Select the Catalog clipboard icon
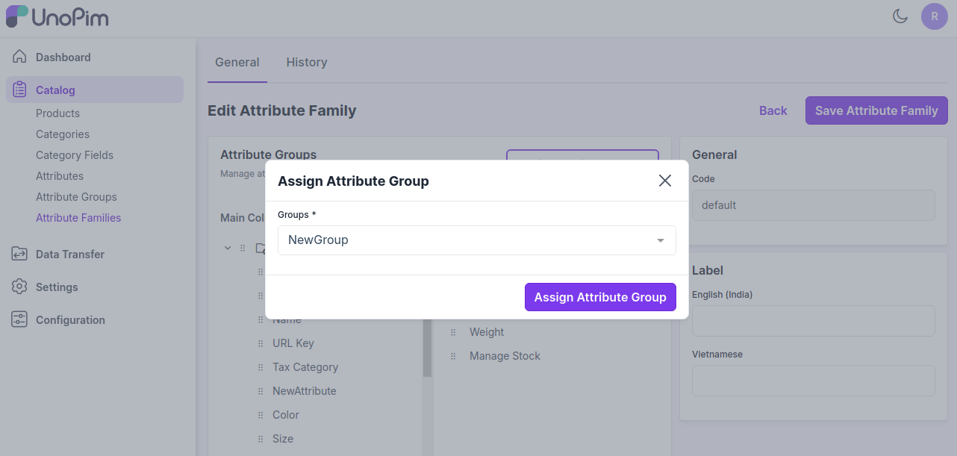The width and height of the screenshot is (957, 456). (19, 89)
